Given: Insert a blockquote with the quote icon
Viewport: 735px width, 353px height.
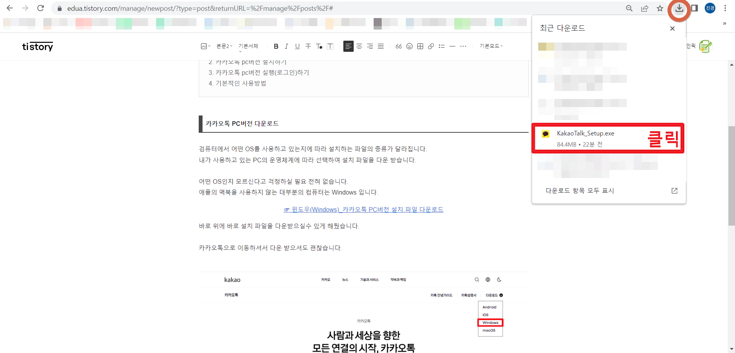Looking at the screenshot, I should click(399, 46).
